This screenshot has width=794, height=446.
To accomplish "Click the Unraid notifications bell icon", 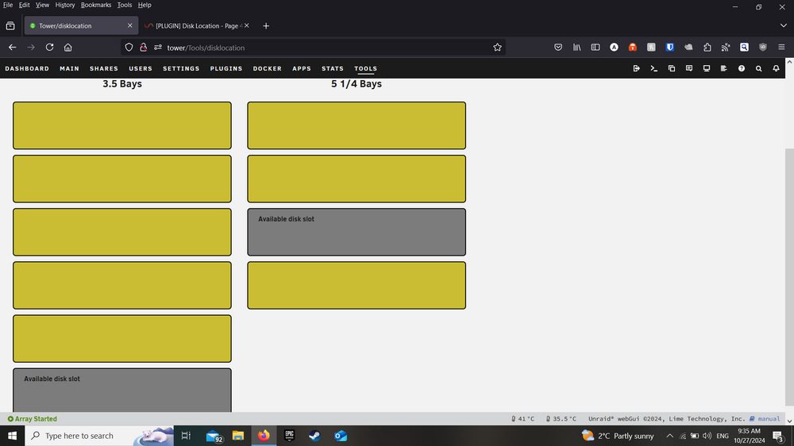I will 776,68.
